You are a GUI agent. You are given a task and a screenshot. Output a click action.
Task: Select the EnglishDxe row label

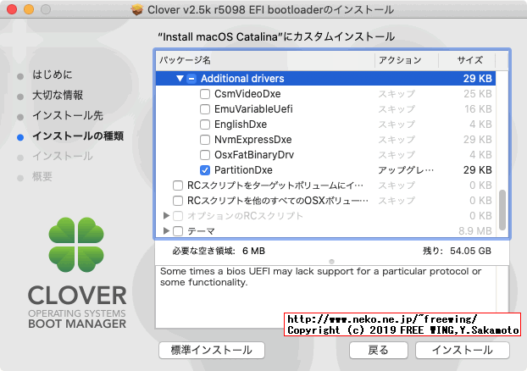tap(241, 125)
